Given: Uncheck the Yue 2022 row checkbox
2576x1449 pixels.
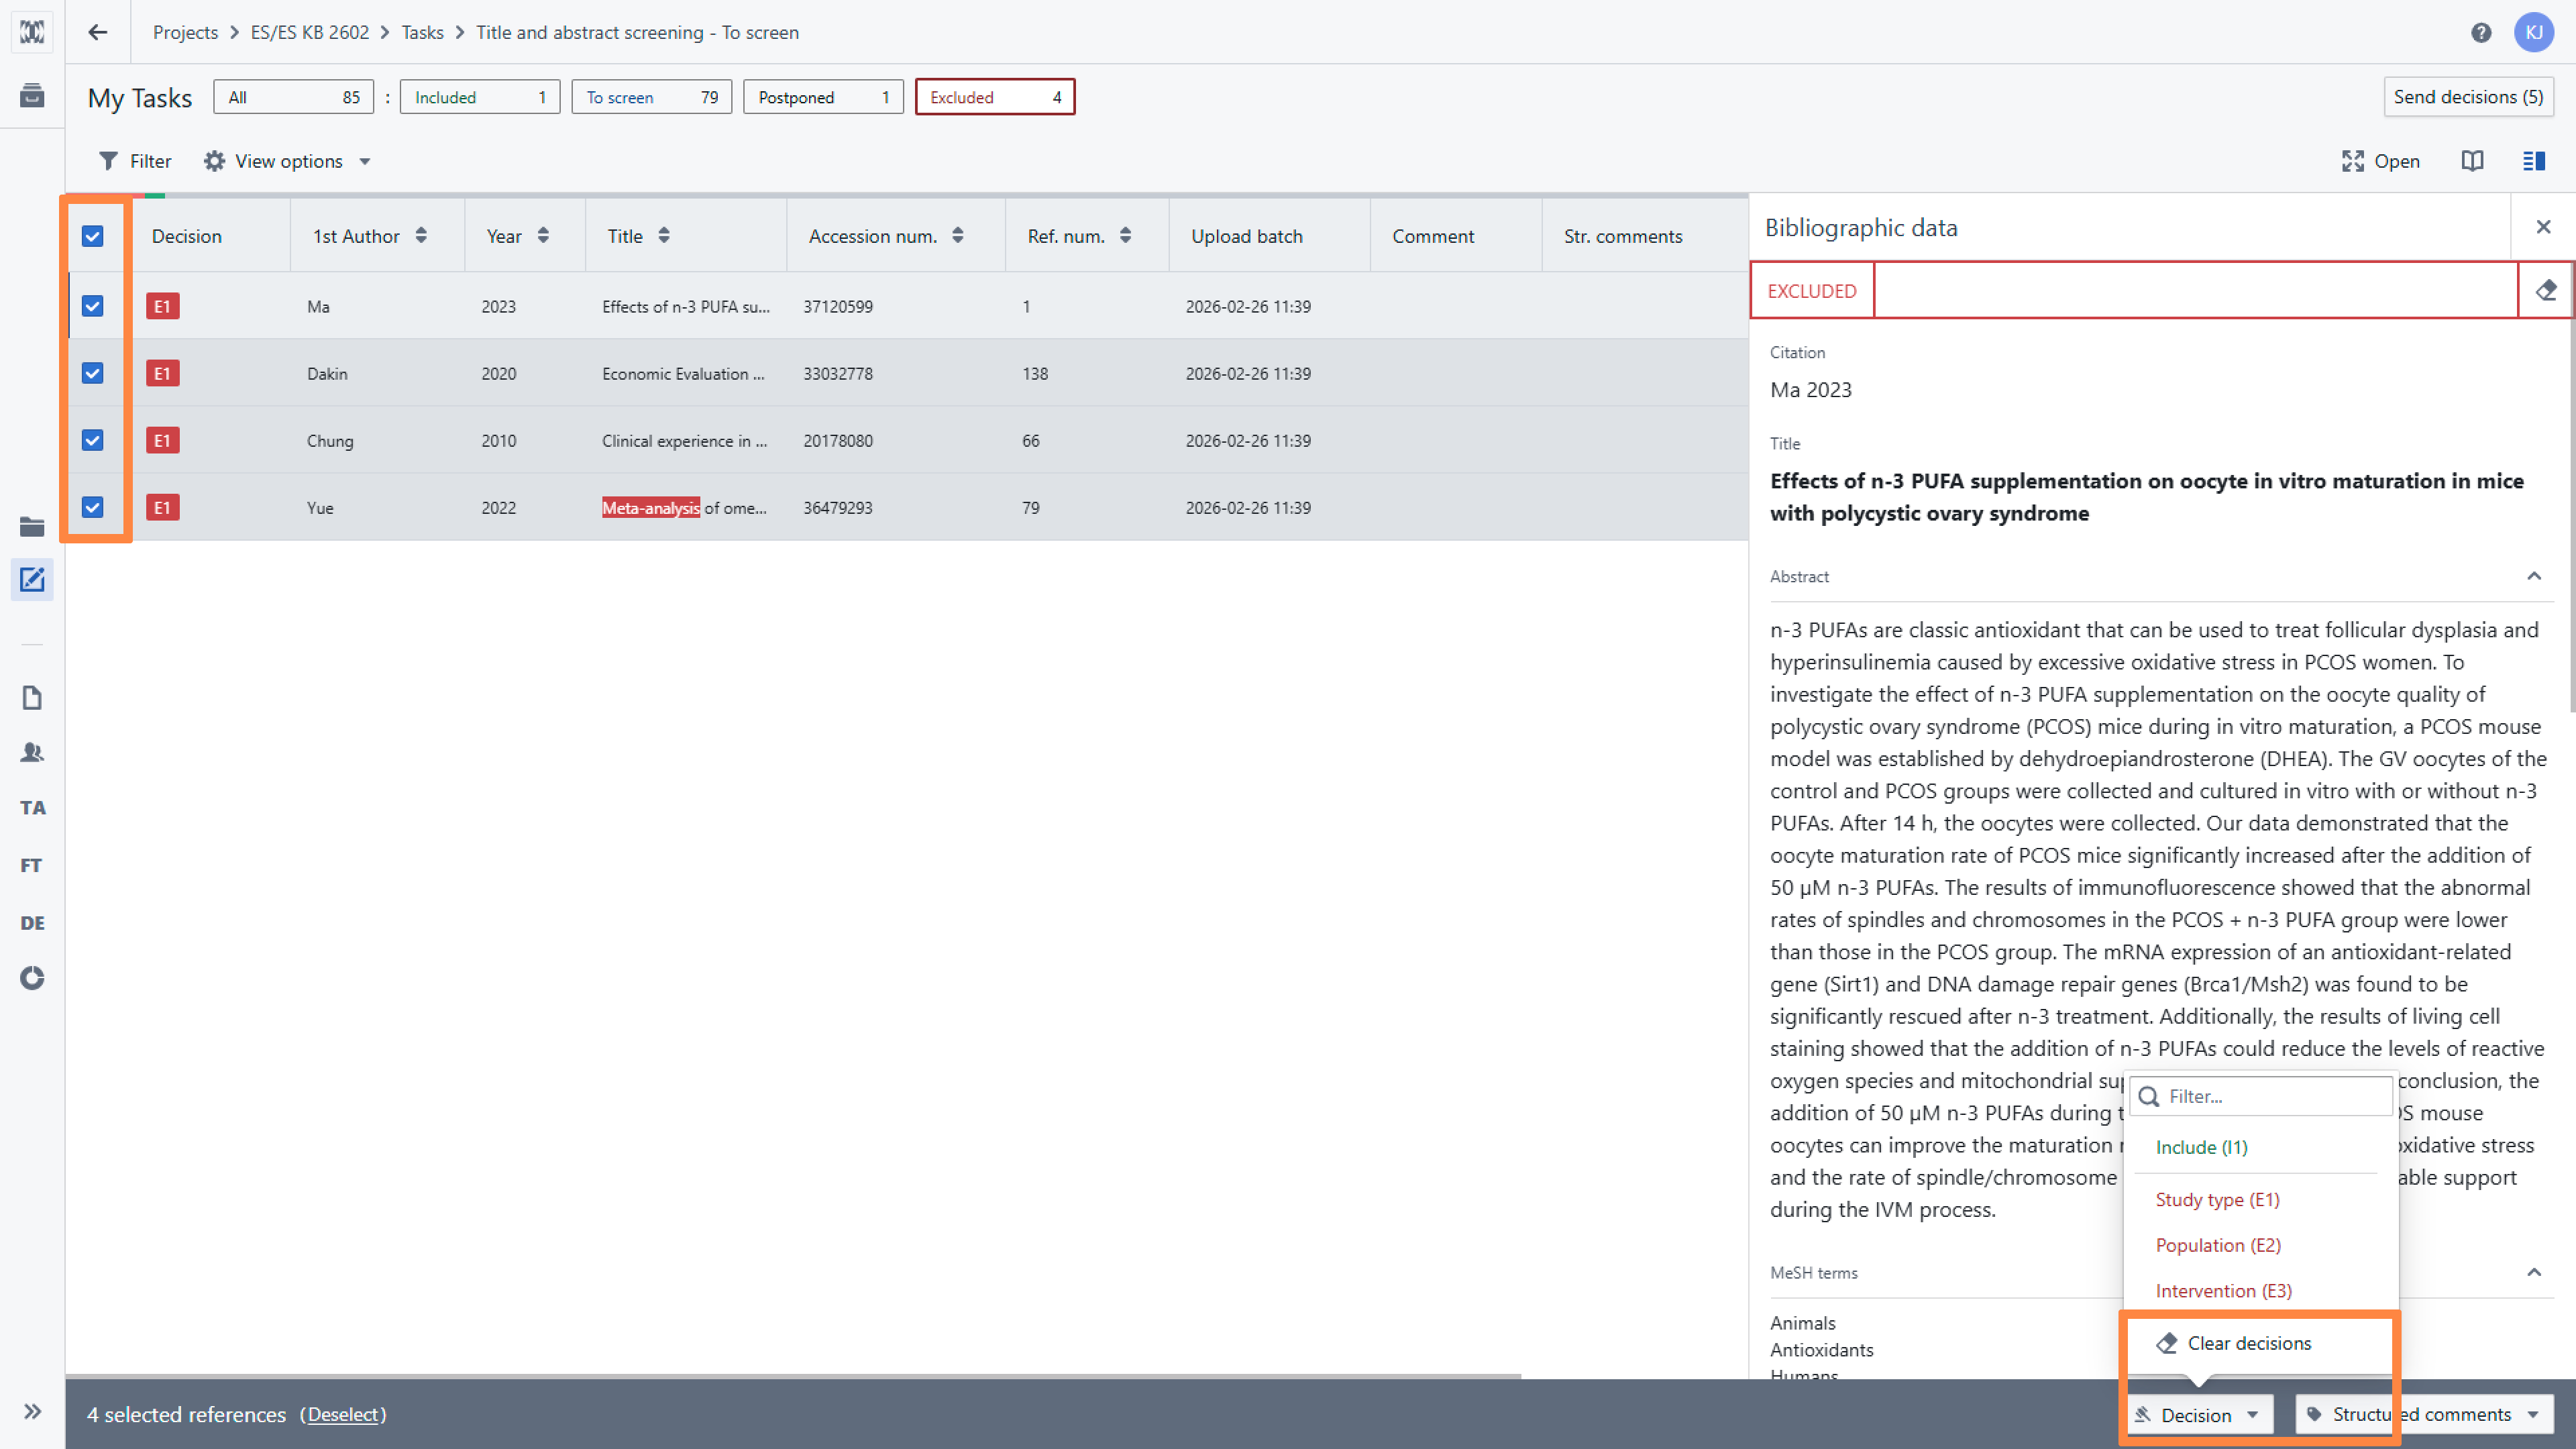Looking at the screenshot, I should [92, 507].
